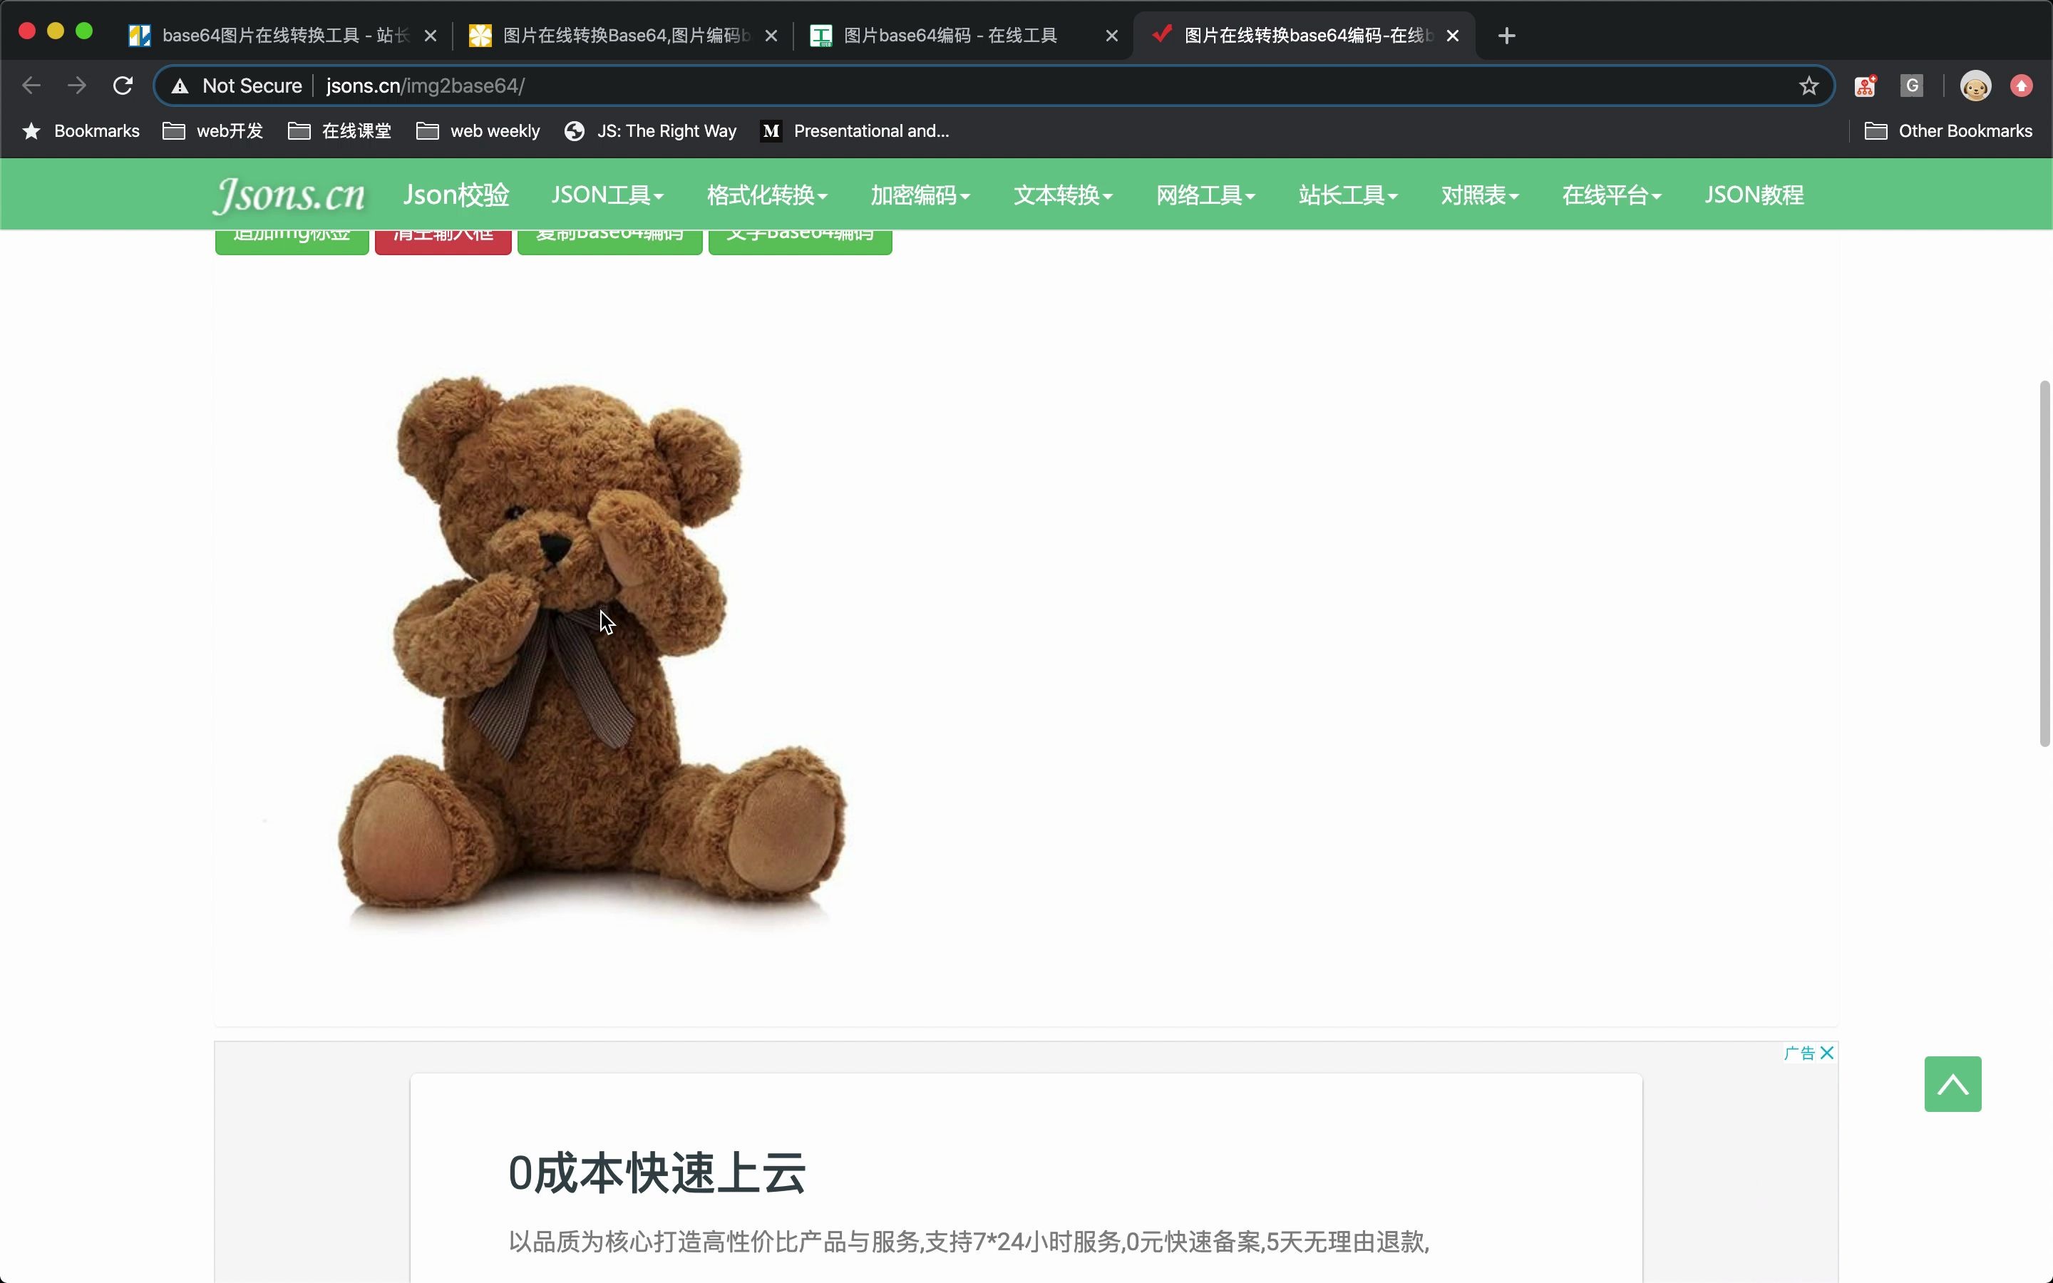Open the 加密编码 dropdown
Screen dimensions: 2053x1283
tap(919, 195)
